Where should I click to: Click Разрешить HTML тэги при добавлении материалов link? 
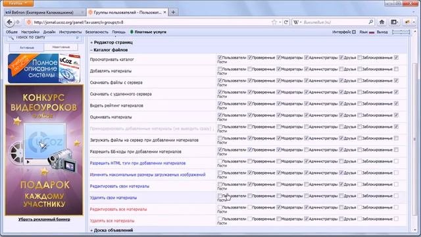click(x=137, y=163)
